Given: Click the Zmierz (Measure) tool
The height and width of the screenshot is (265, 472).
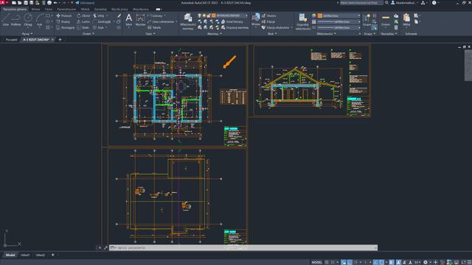Looking at the screenshot, I should (386, 20).
